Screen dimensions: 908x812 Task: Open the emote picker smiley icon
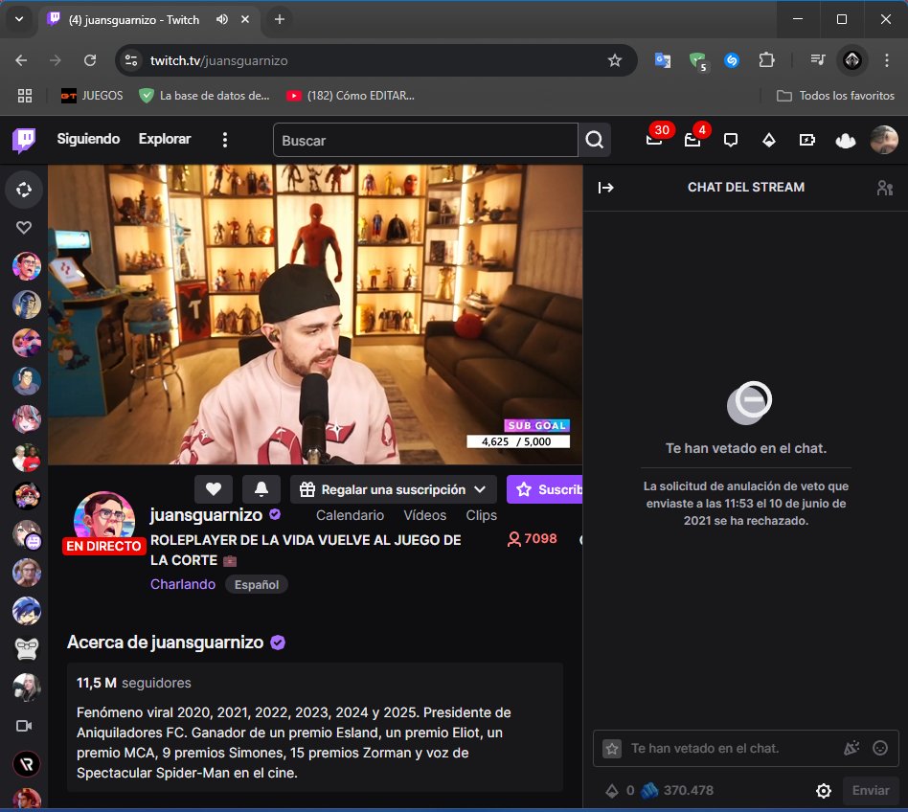point(880,749)
